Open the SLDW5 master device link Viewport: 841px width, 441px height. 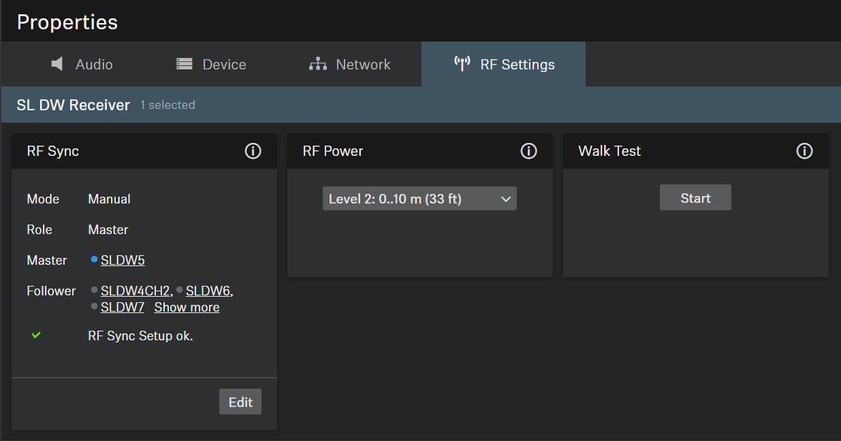[x=123, y=260]
